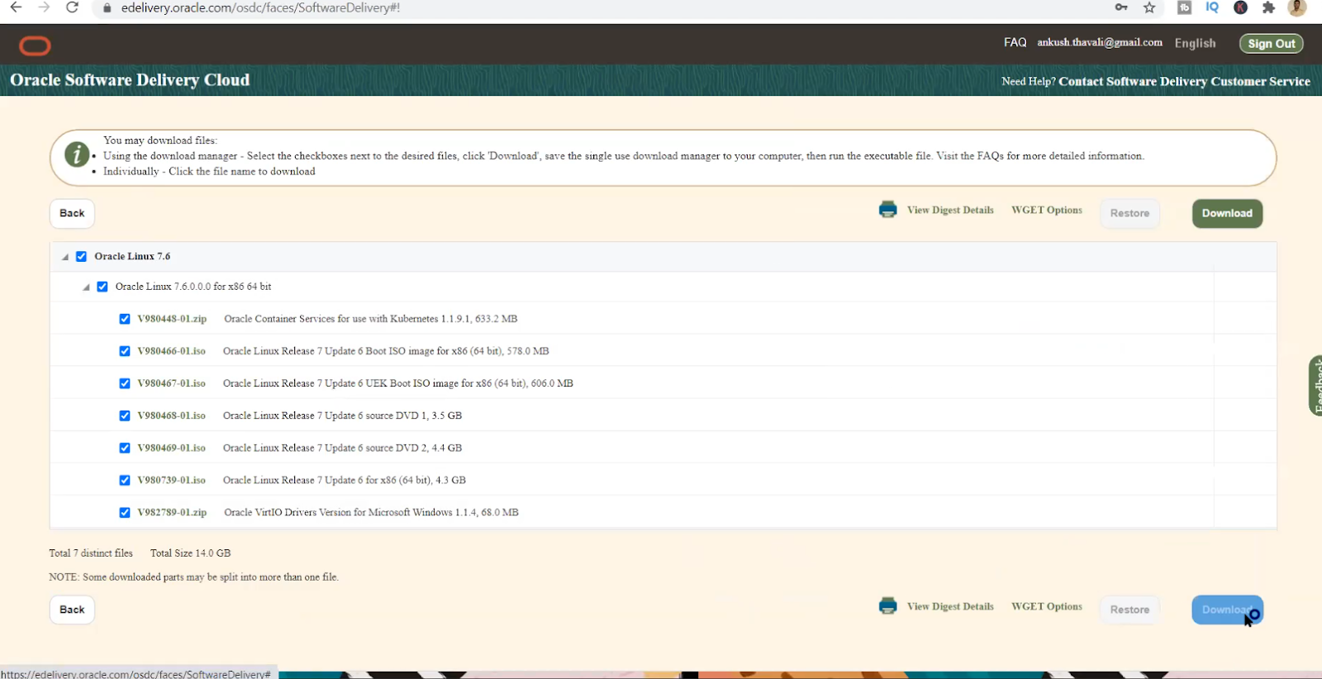Uncheck the V980467-01.iso checkbox

pos(125,383)
